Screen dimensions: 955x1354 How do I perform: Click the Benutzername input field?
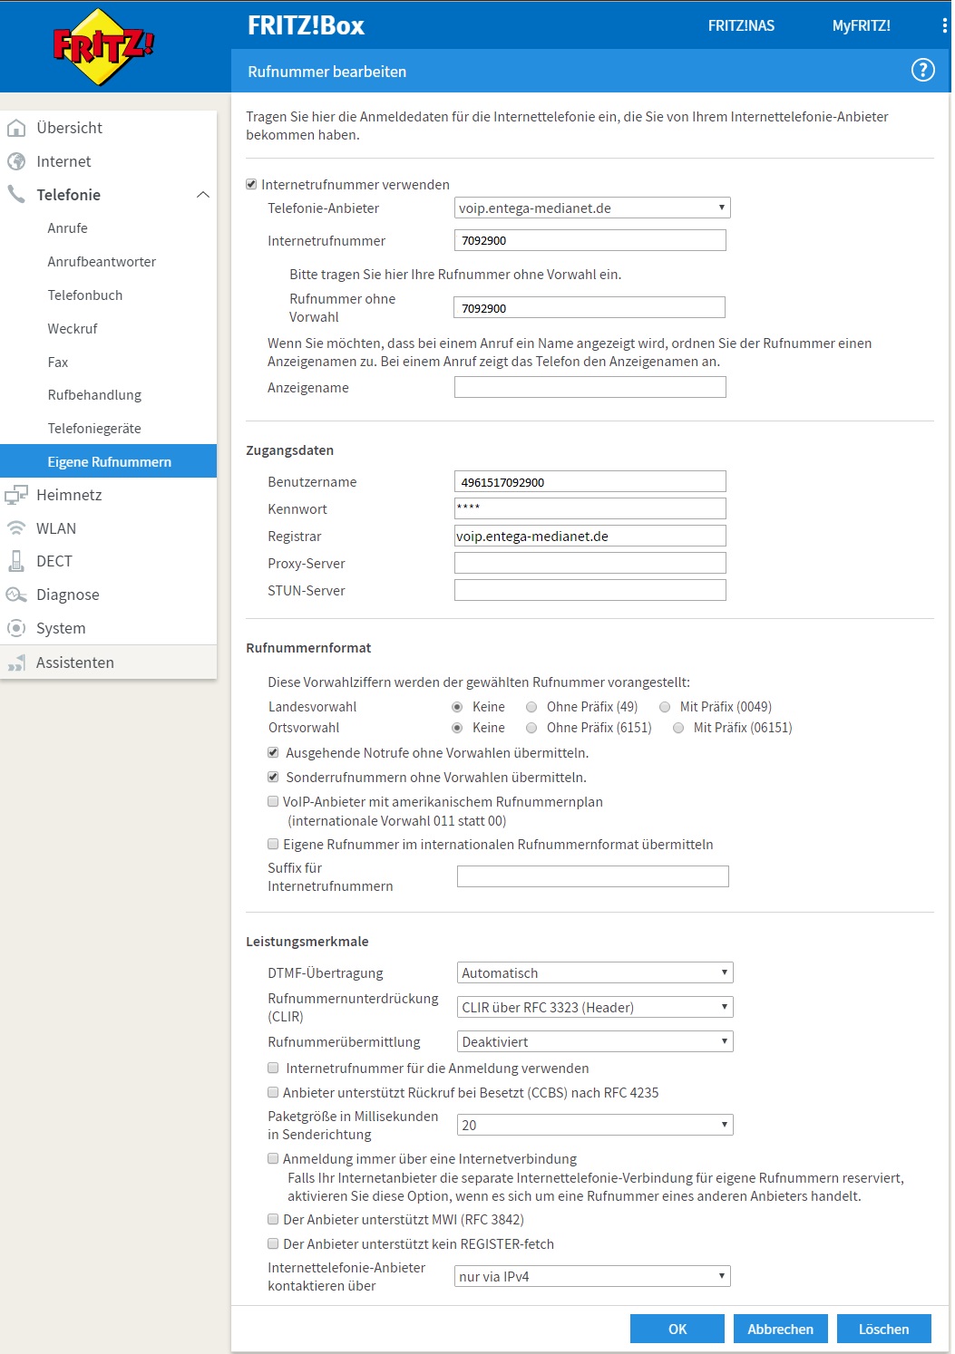pyautogui.click(x=590, y=481)
